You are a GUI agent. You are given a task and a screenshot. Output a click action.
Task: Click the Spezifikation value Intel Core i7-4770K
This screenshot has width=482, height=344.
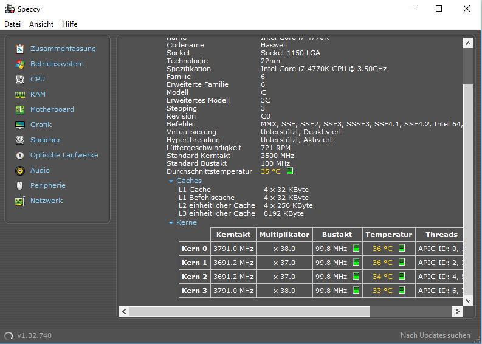click(323, 69)
